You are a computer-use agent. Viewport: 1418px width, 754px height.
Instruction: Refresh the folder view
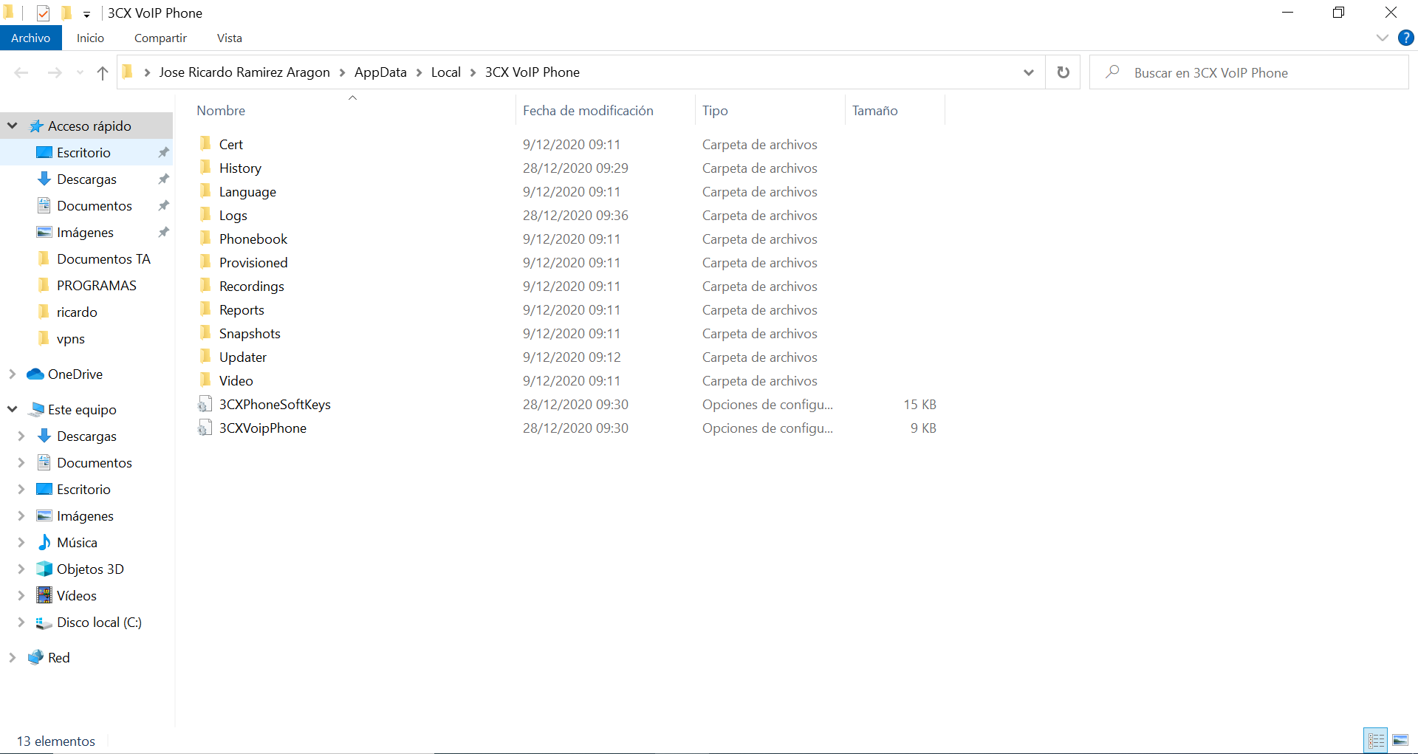[1063, 72]
